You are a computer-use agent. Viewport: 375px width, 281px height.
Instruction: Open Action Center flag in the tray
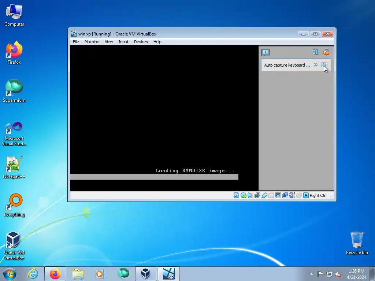tap(320, 274)
